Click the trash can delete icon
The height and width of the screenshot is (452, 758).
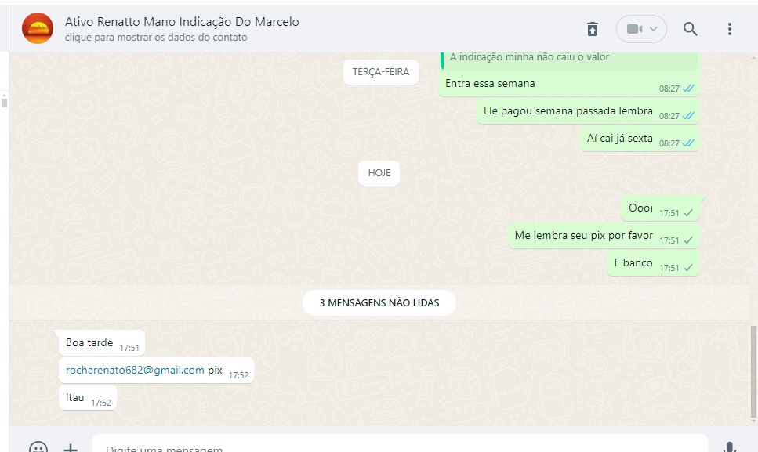pyautogui.click(x=593, y=29)
